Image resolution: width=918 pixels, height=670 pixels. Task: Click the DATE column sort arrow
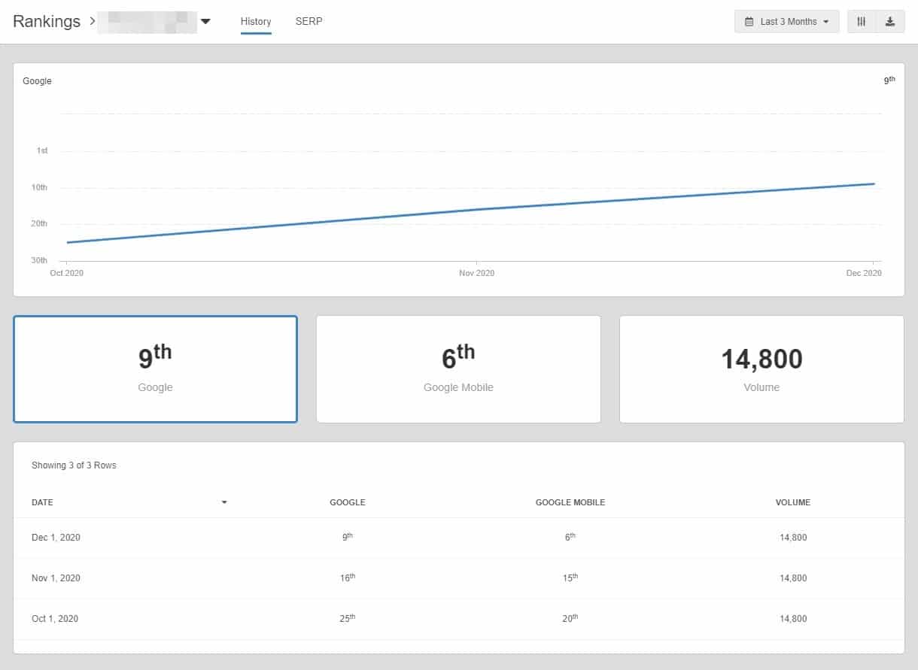pos(224,502)
